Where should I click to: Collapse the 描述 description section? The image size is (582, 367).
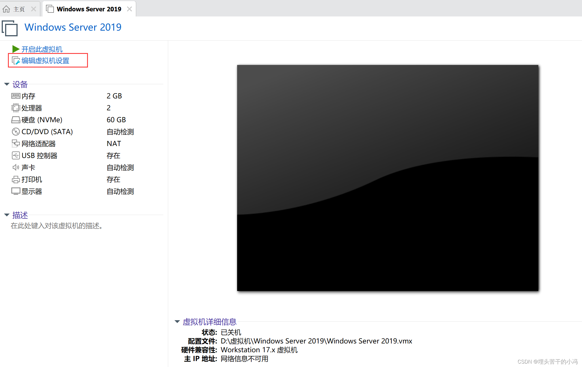[x=7, y=215]
